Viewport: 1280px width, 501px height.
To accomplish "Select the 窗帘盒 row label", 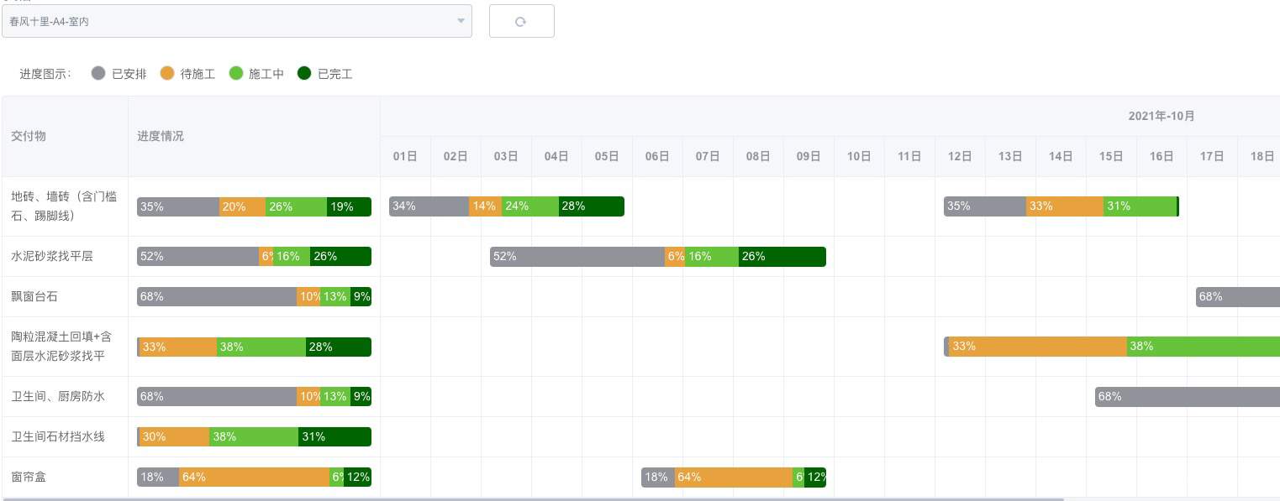I will click(x=29, y=478).
